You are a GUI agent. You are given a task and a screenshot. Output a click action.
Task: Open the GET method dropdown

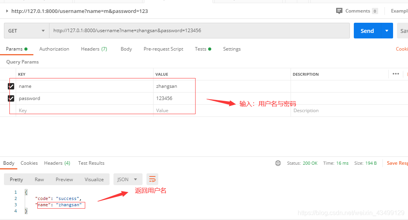pyautogui.click(x=27, y=31)
